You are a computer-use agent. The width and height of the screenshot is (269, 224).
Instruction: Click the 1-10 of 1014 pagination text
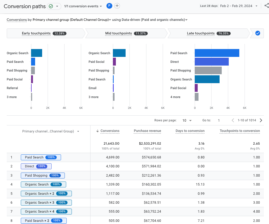pos(247,120)
